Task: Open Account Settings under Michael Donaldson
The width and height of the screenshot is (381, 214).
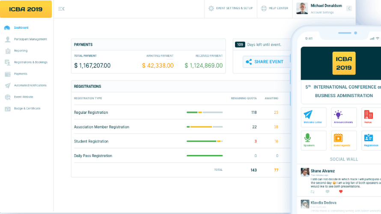Action: pos(322,12)
